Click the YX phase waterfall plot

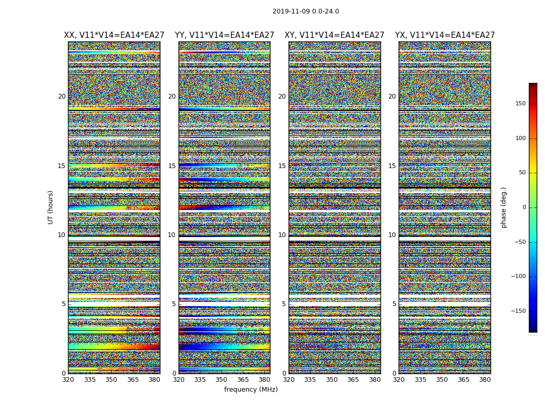445,208
